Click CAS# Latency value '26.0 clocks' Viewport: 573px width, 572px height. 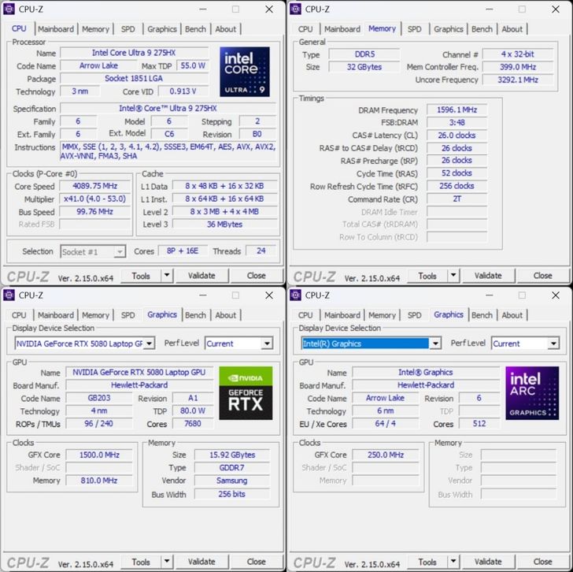(457, 136)
